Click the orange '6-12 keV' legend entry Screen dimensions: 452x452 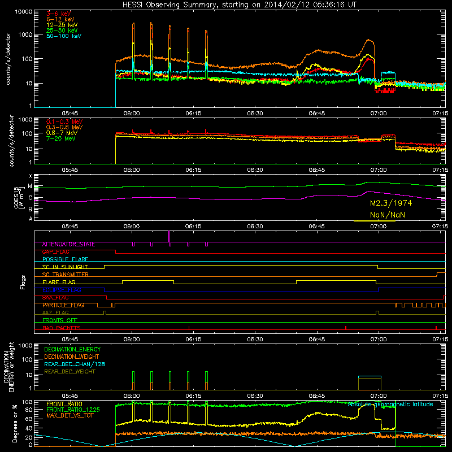[60, 19]
